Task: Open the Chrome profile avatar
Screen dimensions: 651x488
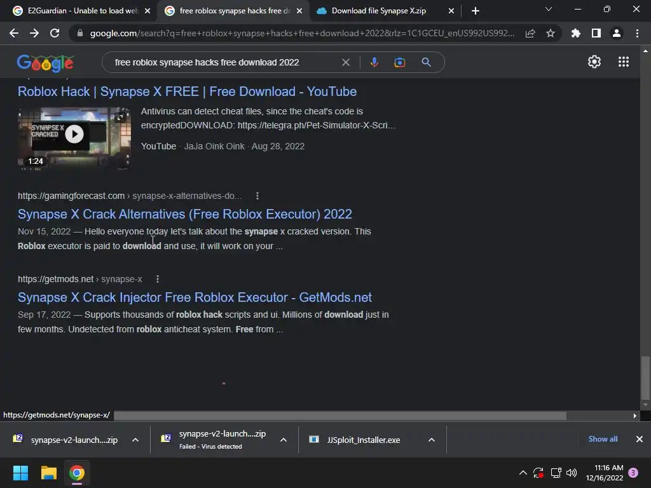Action: (x=617, y=33)
